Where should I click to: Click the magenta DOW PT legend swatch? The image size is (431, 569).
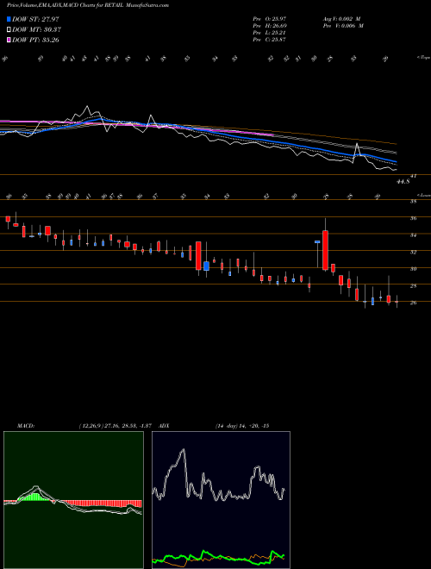pos(9,40)
